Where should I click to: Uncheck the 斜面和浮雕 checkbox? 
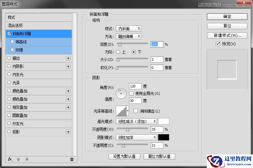(x=9, y=33)
